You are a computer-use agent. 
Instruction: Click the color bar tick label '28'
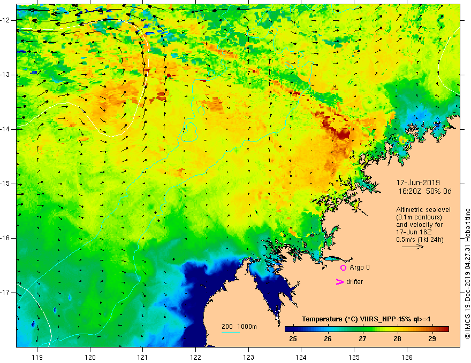coord(397,339)
